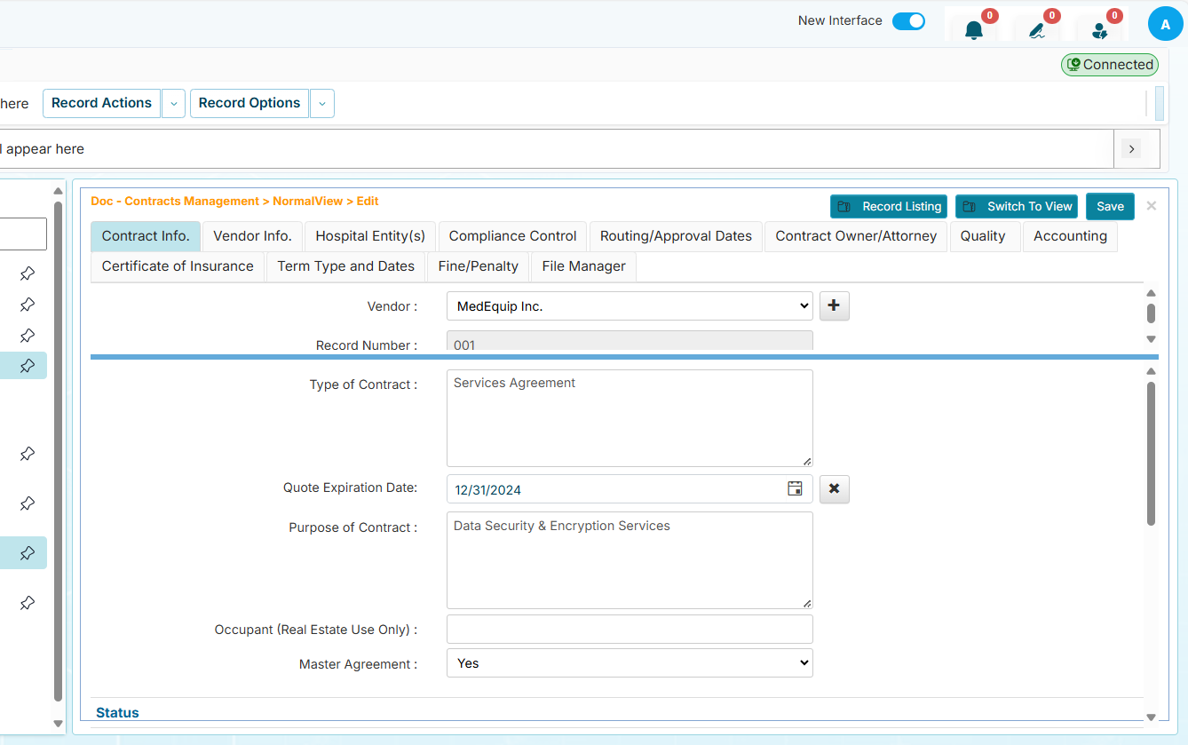
Task: Open the Vendor dropdown showing MedEquip Inc.
Action: coord(629,306)
